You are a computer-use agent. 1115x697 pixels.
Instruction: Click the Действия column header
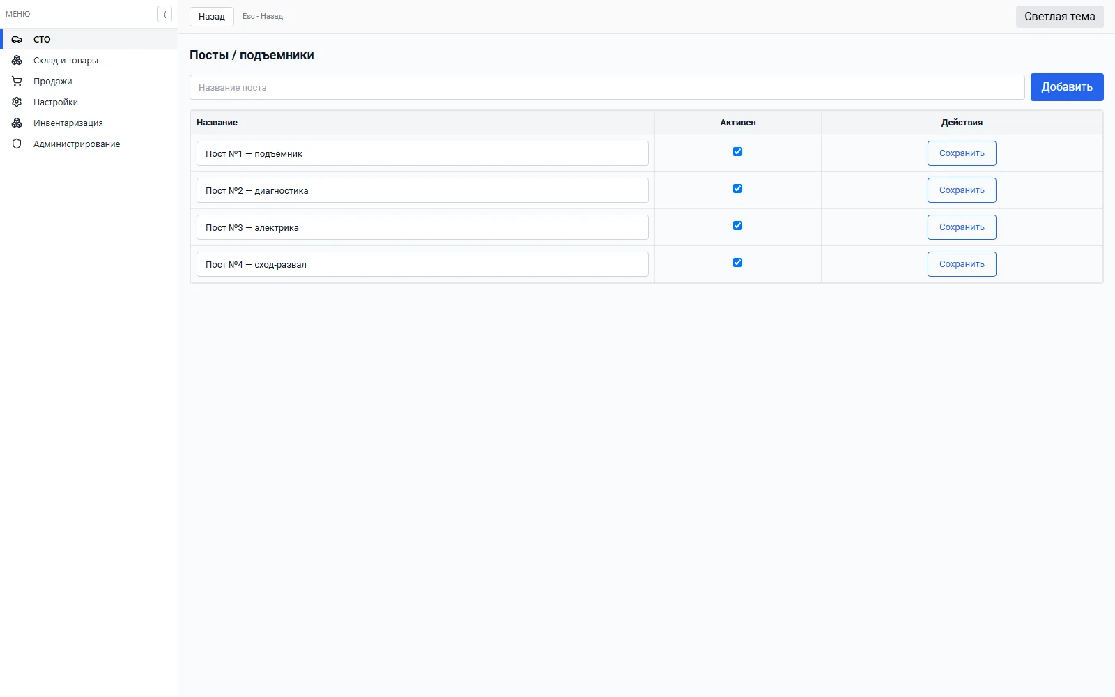962,123
